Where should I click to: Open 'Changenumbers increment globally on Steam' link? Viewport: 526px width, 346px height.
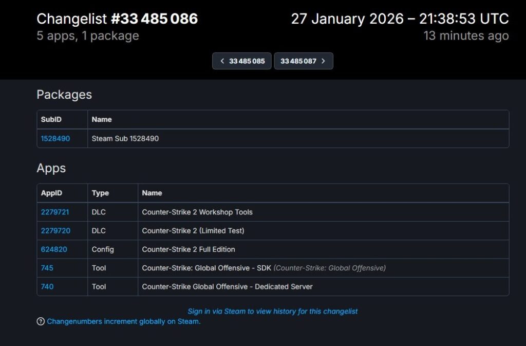click(123, 321)
